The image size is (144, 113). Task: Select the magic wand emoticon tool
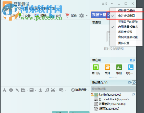click(x=17, y=90)
